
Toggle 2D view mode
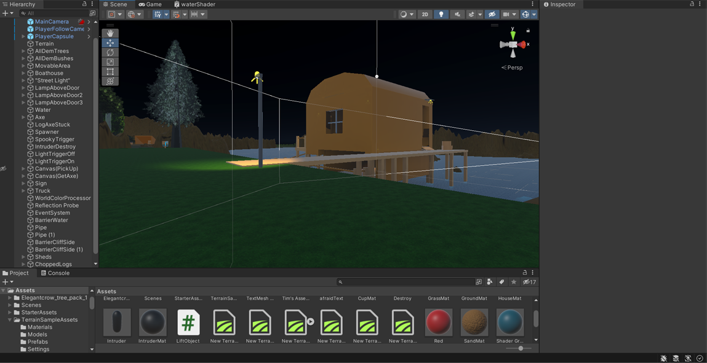tap(425, 14)
